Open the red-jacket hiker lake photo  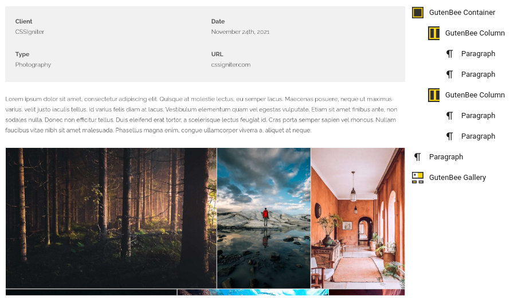pyautogui.click(x=264, y=218)
